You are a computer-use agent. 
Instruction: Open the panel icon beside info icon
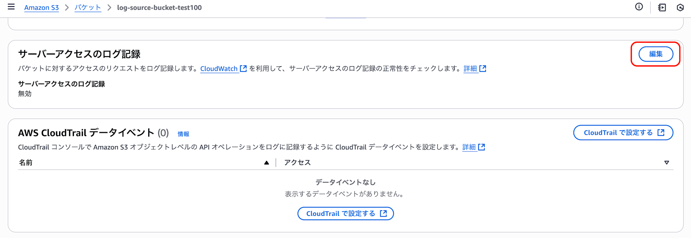[662, 7]
